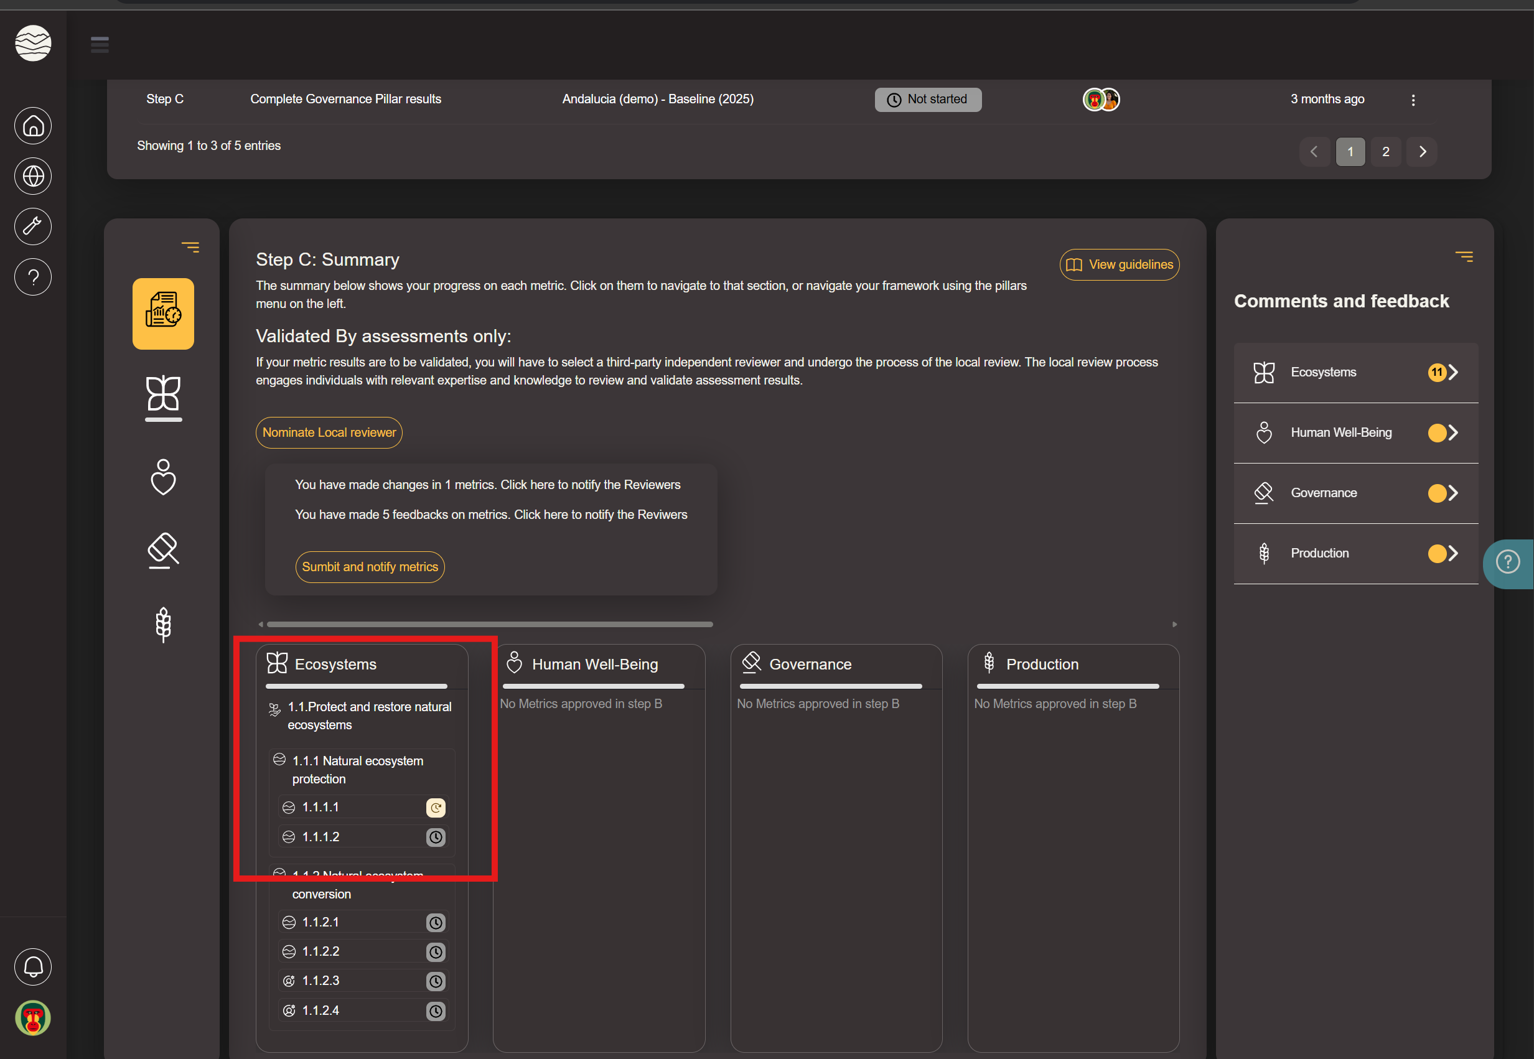Image resolution: width=1534 pixels, height=1059 pixels.
Task: Click Sumbit and notify metrics button
Action: [x=370, y=567]
